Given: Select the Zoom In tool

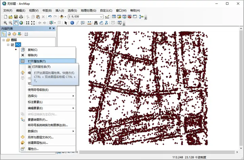Looking at the screenshot, I should (x=5, y=23).
